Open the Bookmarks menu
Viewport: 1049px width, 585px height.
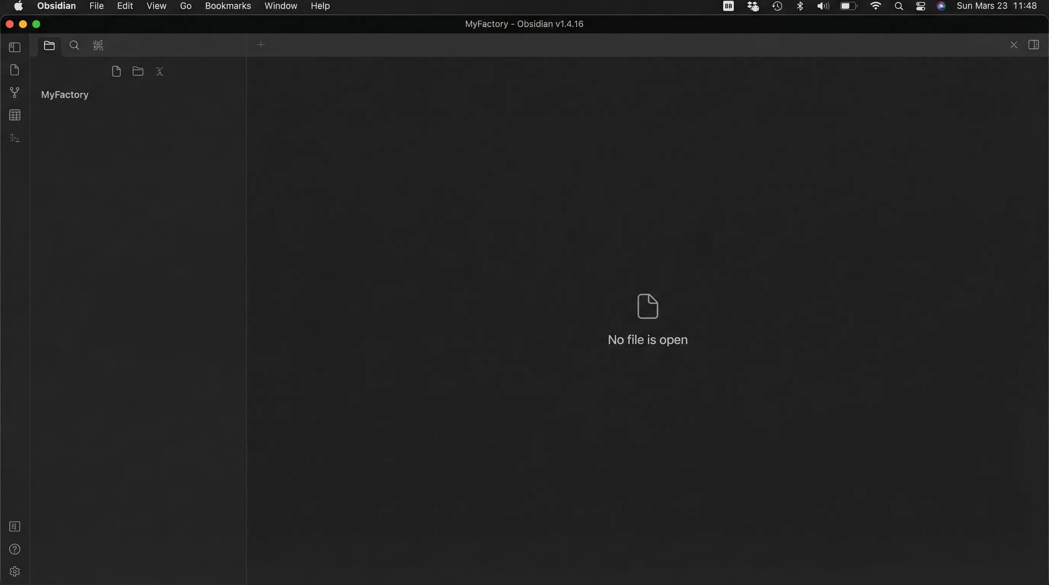(228, 6)
